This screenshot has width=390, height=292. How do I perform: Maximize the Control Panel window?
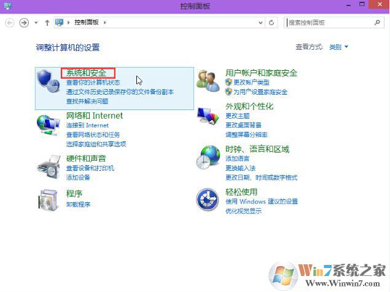(362, 4)
